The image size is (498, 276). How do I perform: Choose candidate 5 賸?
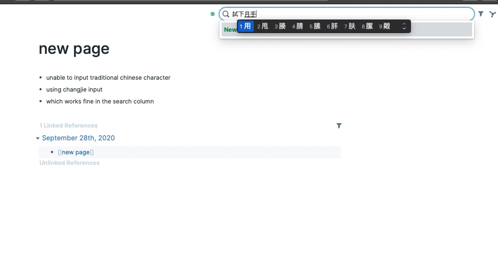(315, 26)
